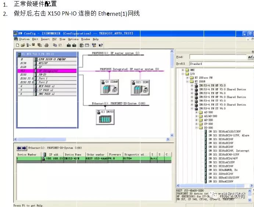Collapse the I/O folder in catalog

tap(183, 74)
